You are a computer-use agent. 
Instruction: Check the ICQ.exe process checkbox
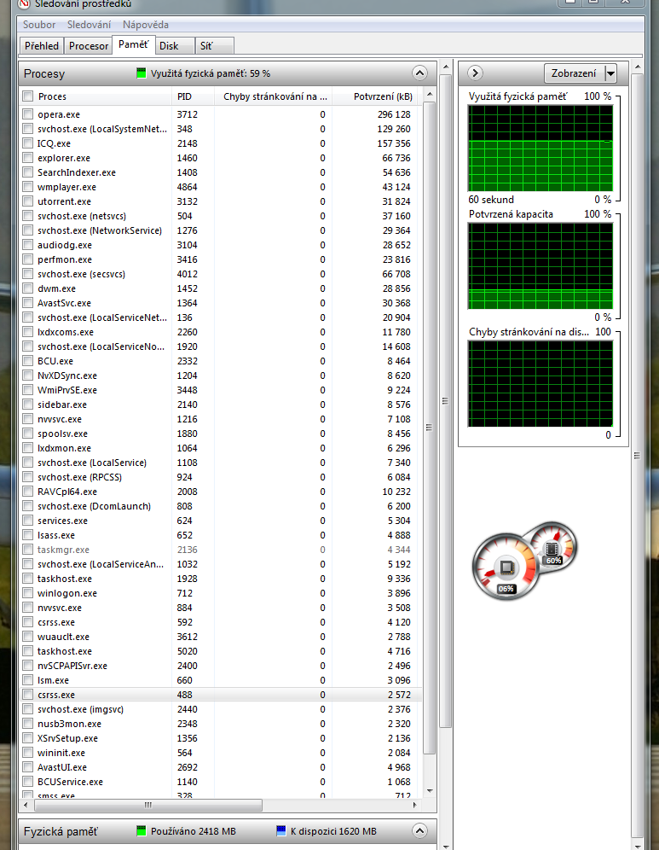(27, 143)
